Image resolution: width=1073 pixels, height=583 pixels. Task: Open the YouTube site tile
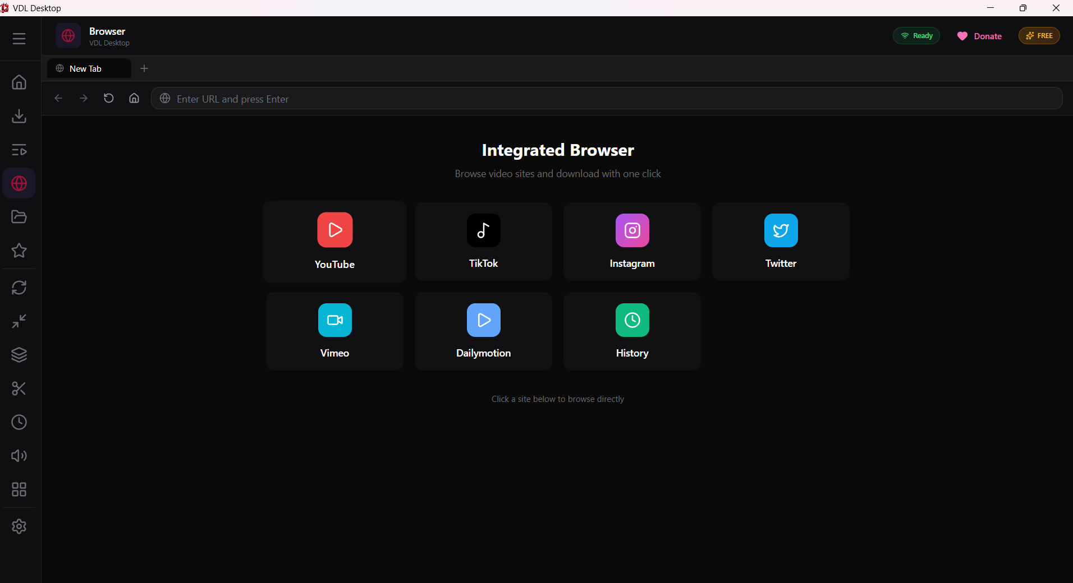[x=334, y=242]
